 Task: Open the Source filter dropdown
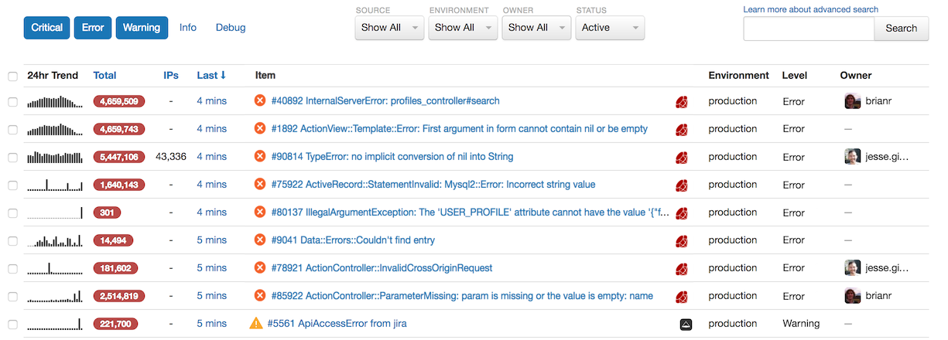point(389,28)
